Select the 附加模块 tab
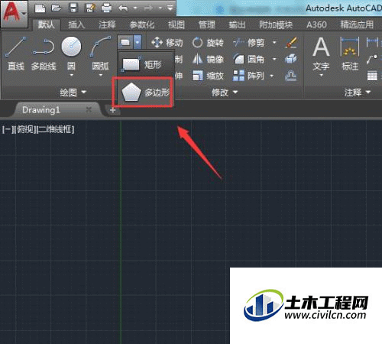The height and width of the screenshot is (344, 382). pyautogui.click(x=276, y=24)
